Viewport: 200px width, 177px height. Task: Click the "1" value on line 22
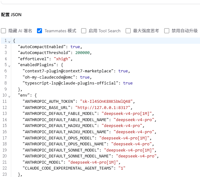pyautogui.click(x=122, y=168)
